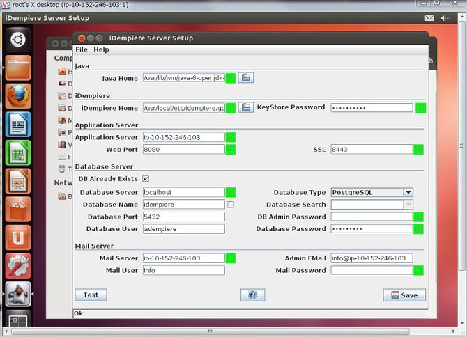467x337 pixels.
Task: Click green check beside Database Password
Action: point(418,229)
